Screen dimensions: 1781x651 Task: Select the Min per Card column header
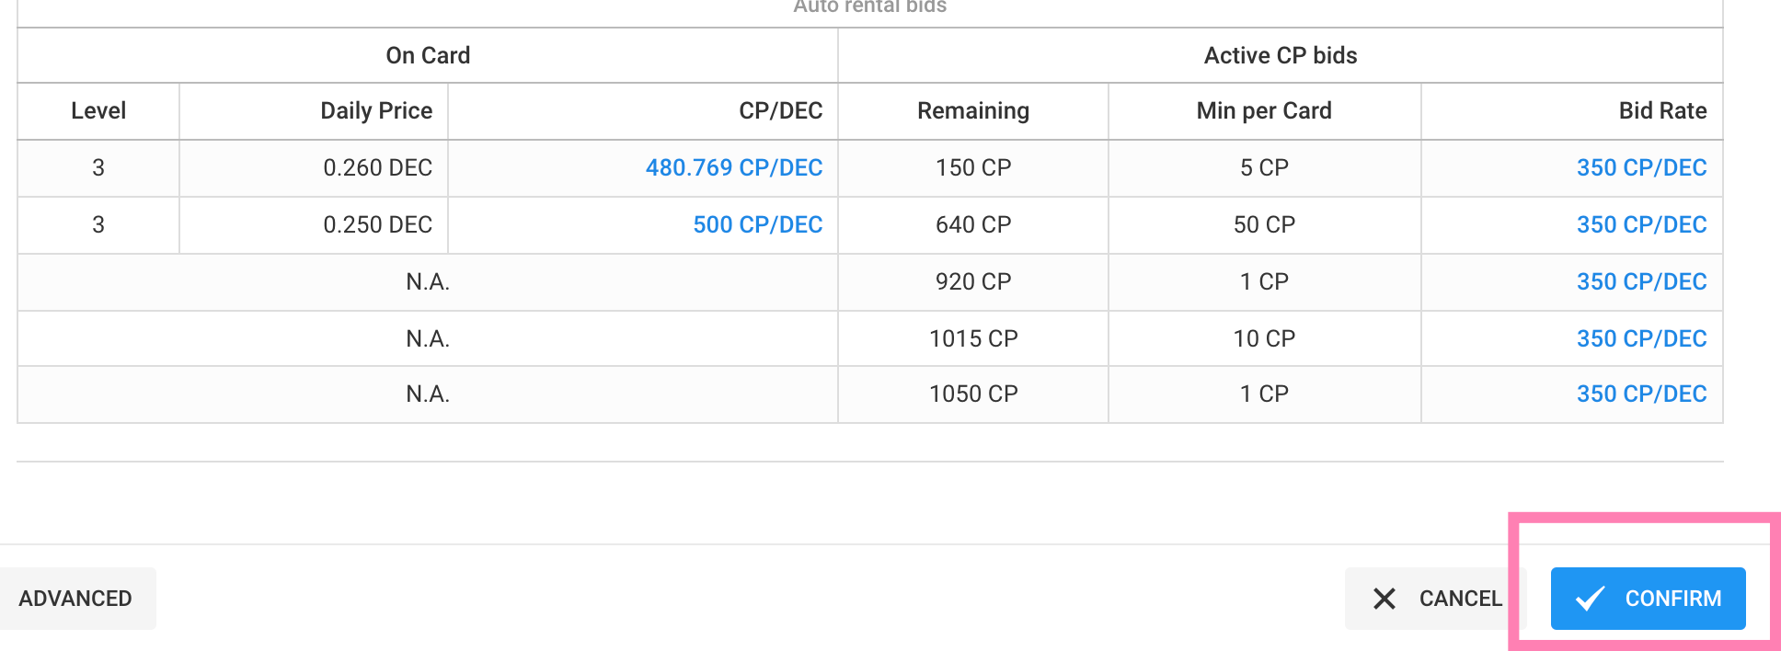click(1264, 111)
